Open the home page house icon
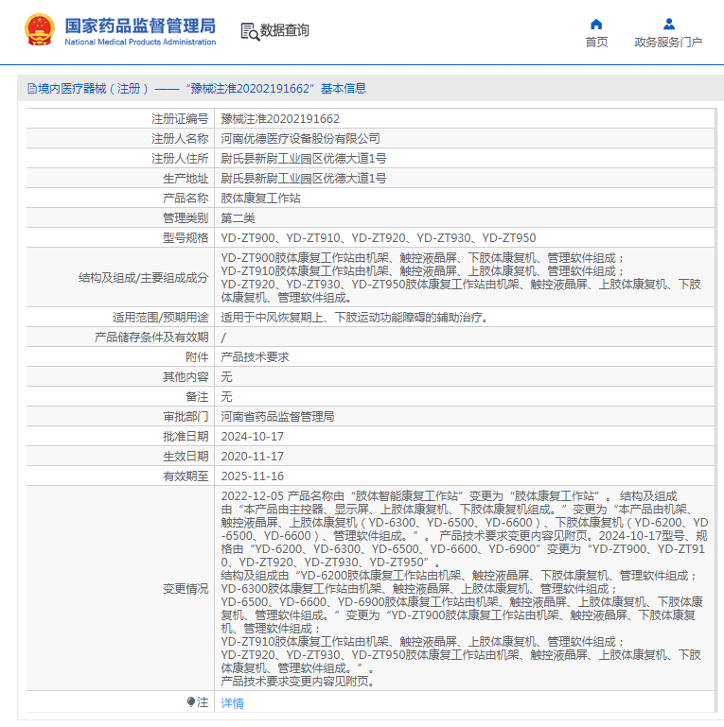 tap(596, 25)
